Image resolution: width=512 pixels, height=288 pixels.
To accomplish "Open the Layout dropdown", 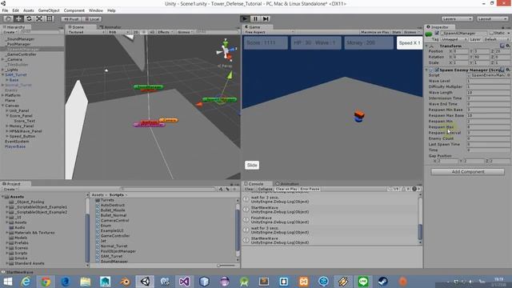I will (x=492, y=19).
